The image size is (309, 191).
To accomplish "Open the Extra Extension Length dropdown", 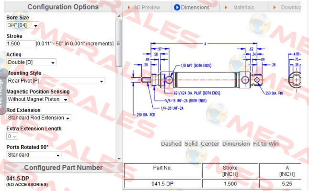I will tap(12, 136).
